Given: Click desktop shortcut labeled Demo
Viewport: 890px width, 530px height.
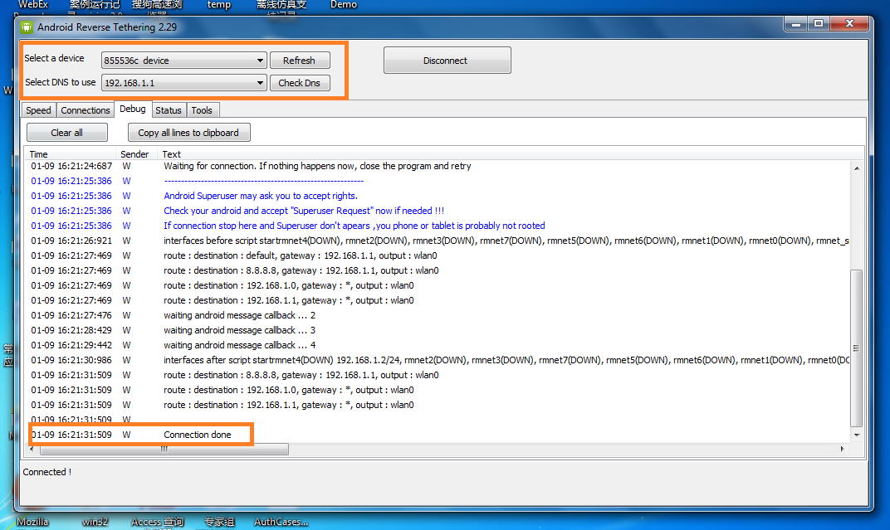Looking at the screenshot, I should pyautogui.click(x=344, y=4).
